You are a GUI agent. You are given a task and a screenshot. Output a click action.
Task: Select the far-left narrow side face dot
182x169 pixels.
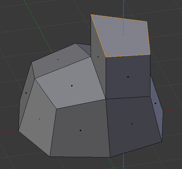click(26, 93)
